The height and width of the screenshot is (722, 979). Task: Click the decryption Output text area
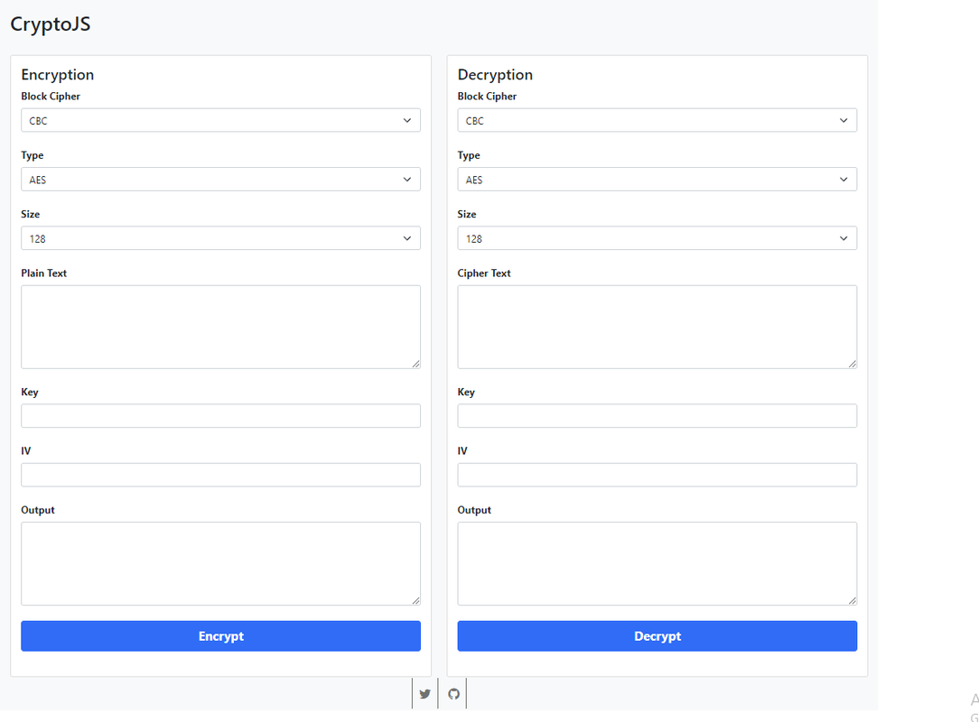pyautogui.click(x=657, y=561)
